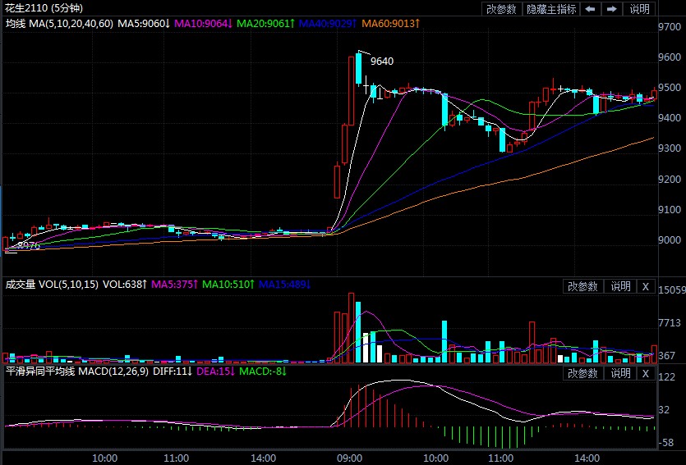This screenshot has width=686, height=465.
Task: Open 改参数 in the volume panel
Action: 582,286
